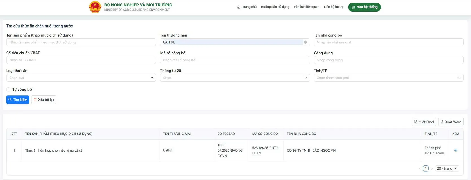Click the ministry national emblem logo
The width and height of the screenshot is (471, 180).
click(95, 7)
